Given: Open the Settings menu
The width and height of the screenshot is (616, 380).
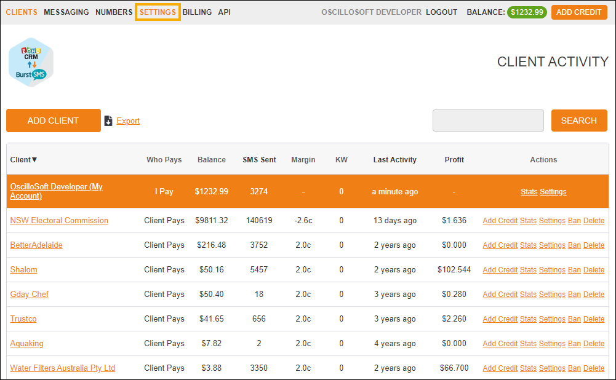Looking at the screenshot, I should [158, 12].
